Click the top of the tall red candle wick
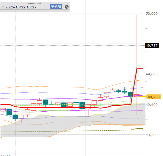This screenshot has height=156, width=163. coord(137,16)
